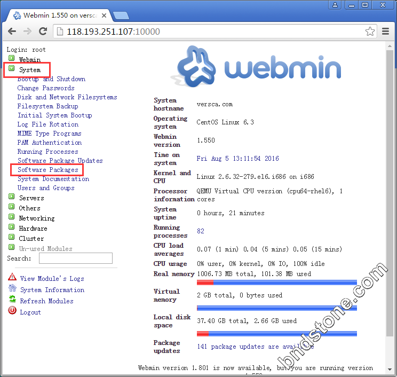Open View Module's Logs link
The image size is (397, 377).
pyautogui.click(x=52, y=279)
